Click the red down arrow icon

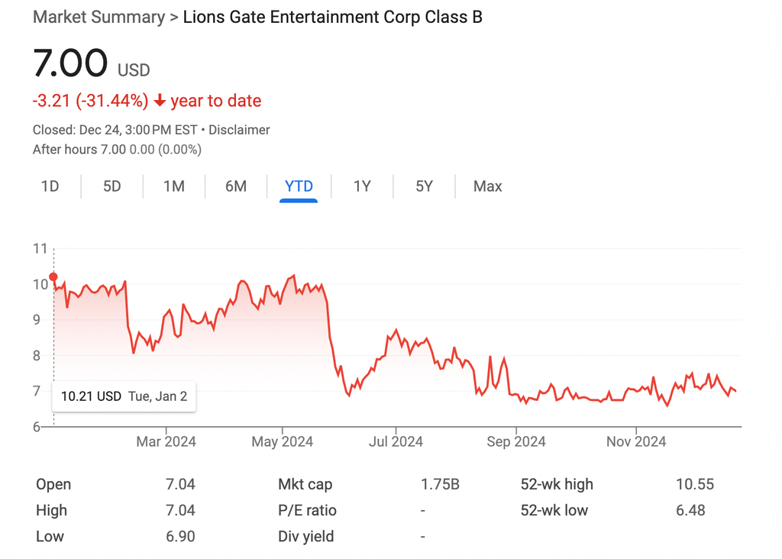(160, 101)
